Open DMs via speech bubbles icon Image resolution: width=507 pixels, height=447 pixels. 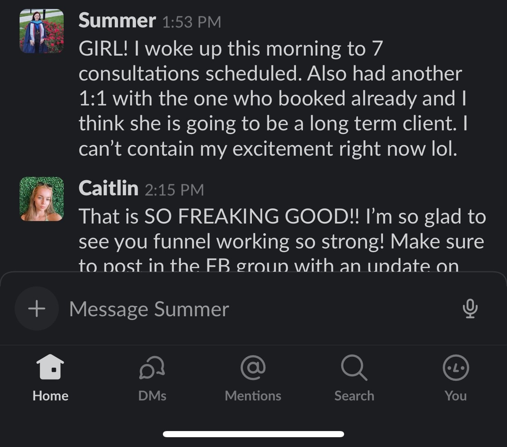tap(152, 367)
